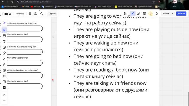Expand the Present dropdown arrow
Image resolution: width=189 pixels, height=106 pixels.
click(x=172, y=14)
